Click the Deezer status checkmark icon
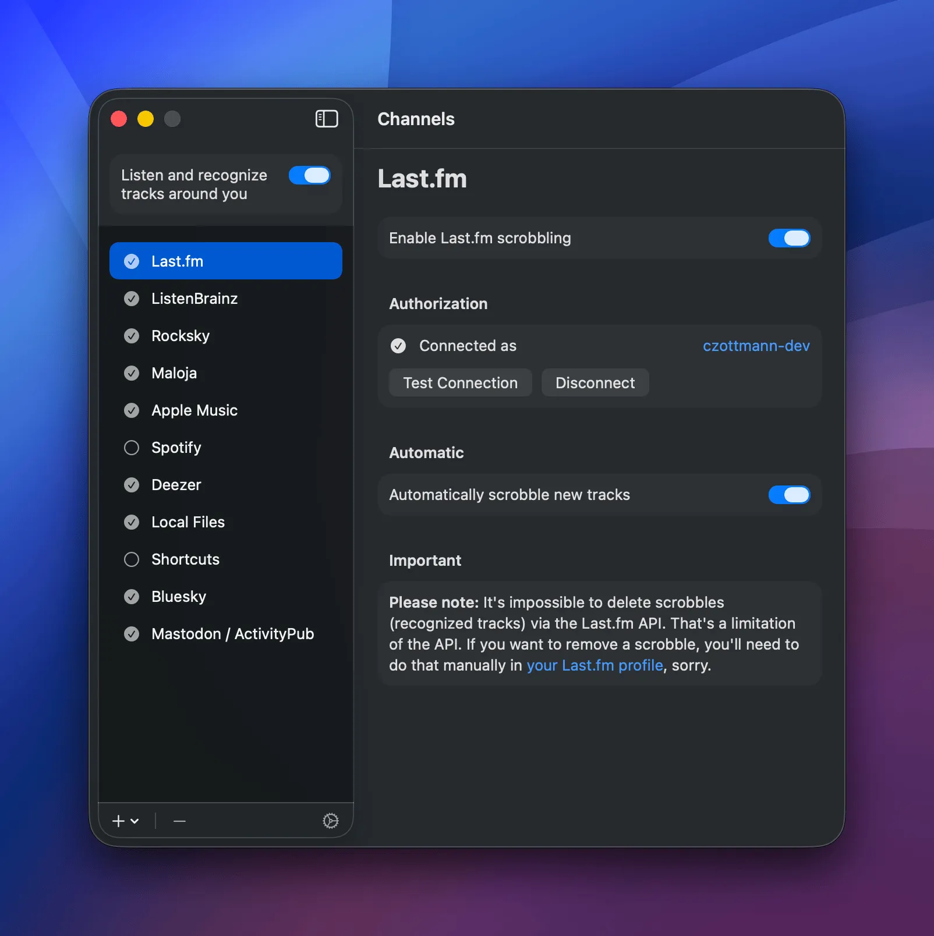 point(132,485)
